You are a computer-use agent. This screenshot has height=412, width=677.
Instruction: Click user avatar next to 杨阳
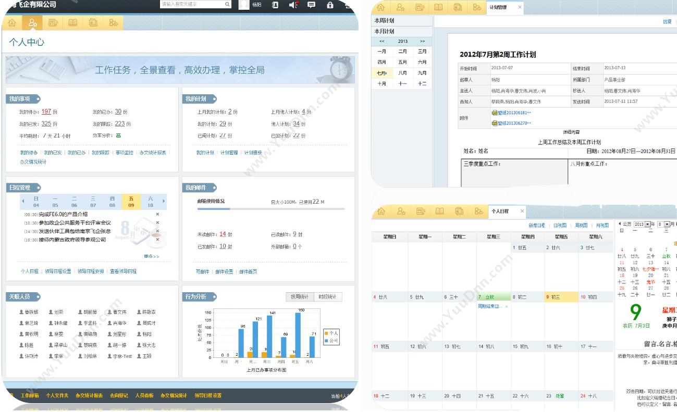coord(244,5)
